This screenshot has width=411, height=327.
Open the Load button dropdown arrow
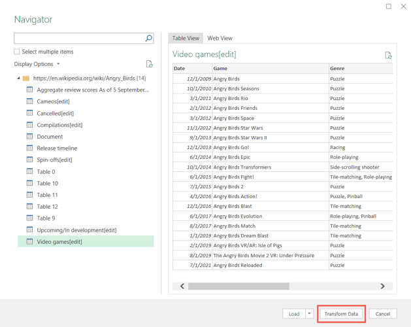coord(309,314)
